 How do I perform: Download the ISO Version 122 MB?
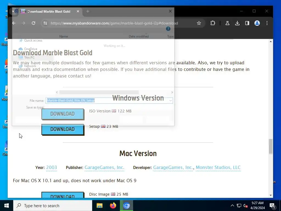[63, 114]
